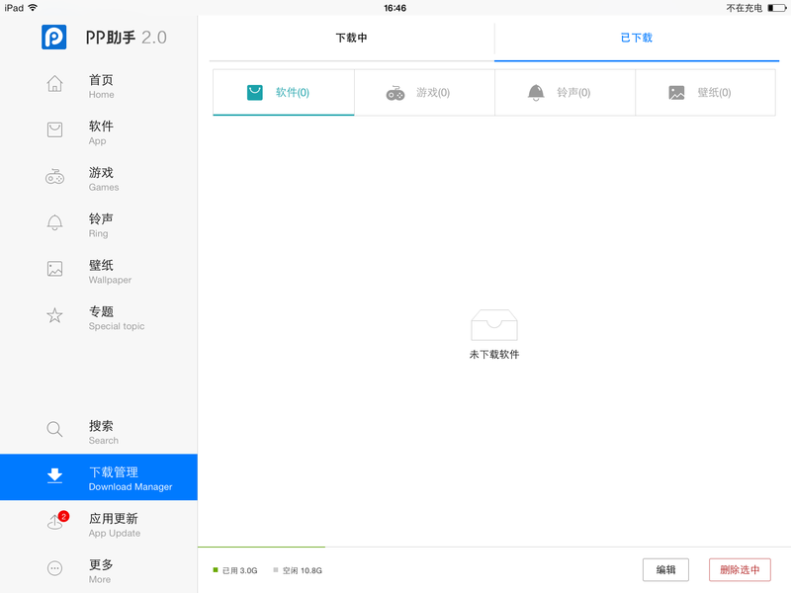Click gamepad icon in 游戏(0) tab
Screen dimensions: 791x593
pos(395,93)
